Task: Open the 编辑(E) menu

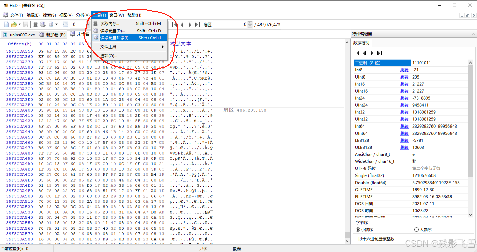Action: [x=33, y=15]
